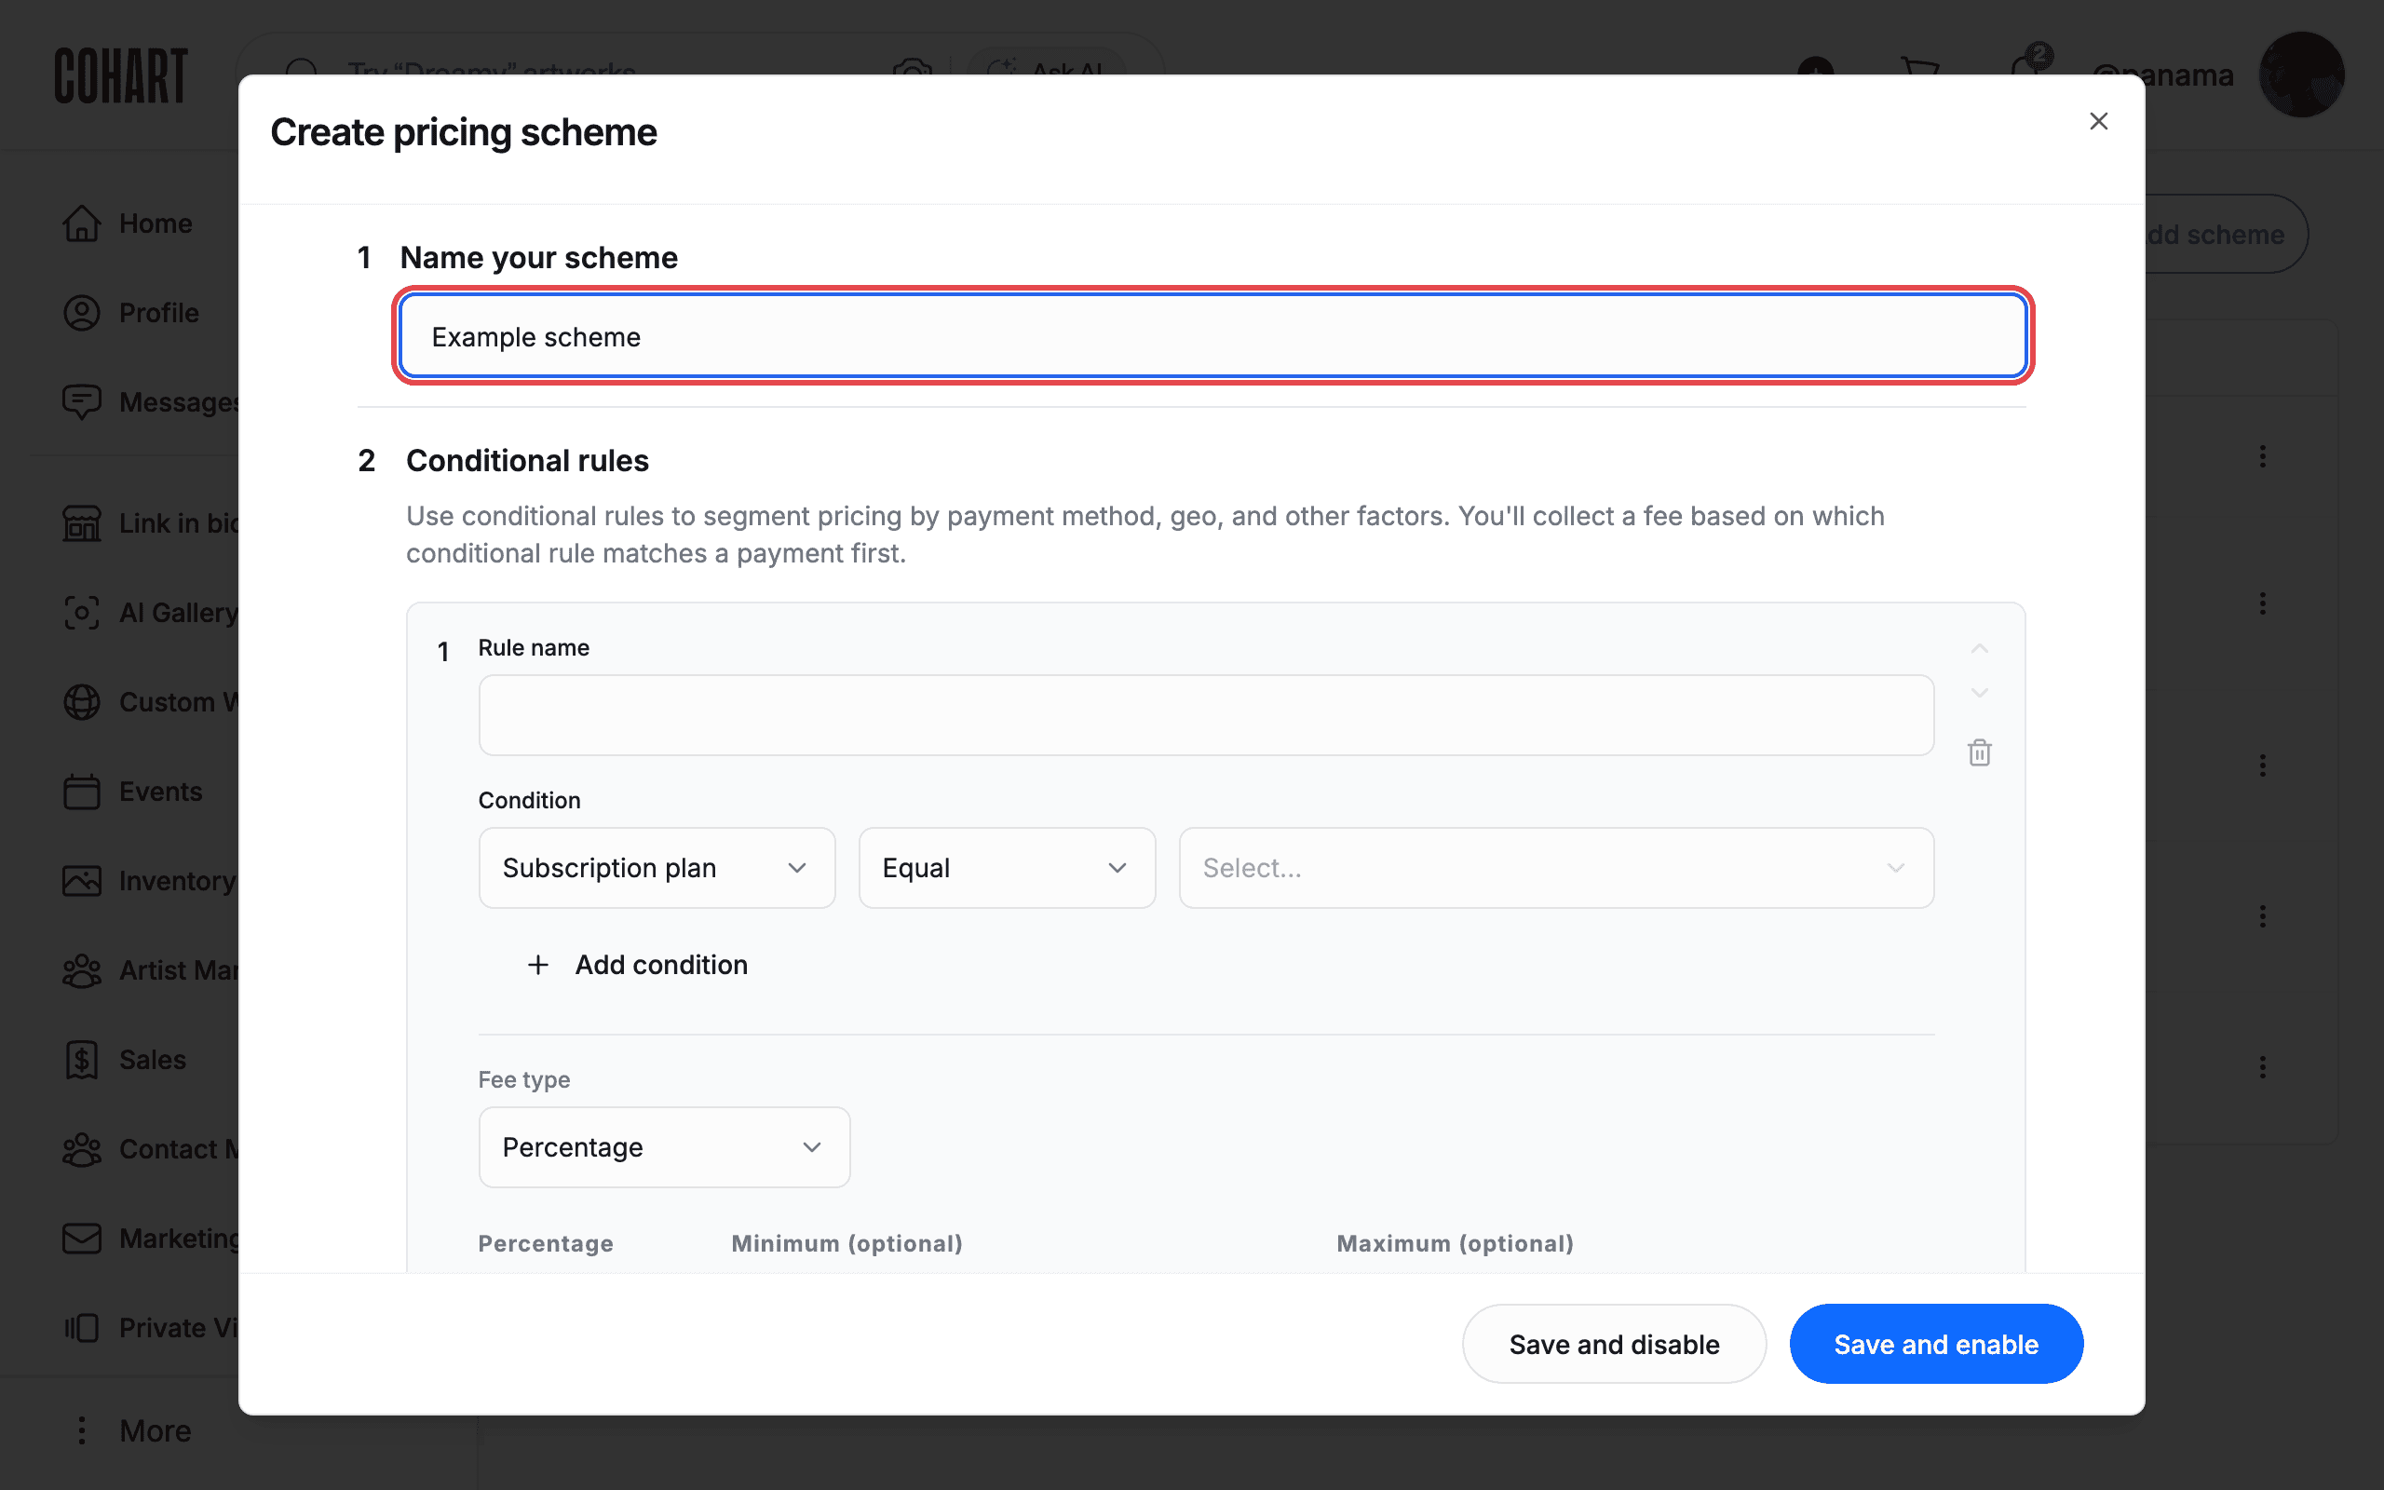Expand the Percentage fee type dropdown
The height and width of the screenshot is (1490, 2384).
[x=664, y=1147]
